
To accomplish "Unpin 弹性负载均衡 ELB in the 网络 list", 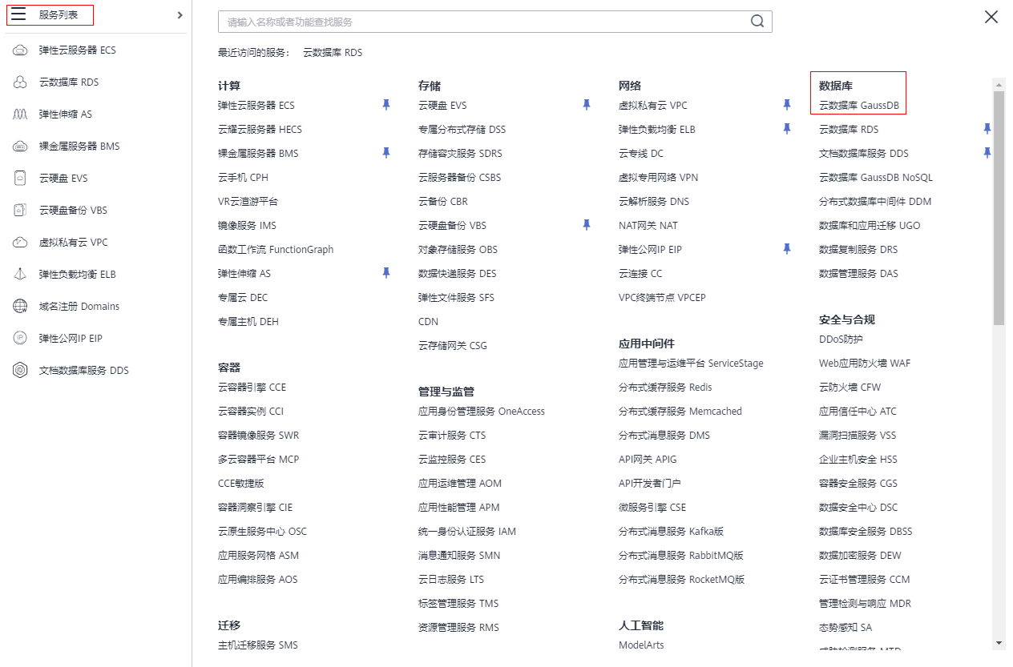I will click(x=787, y=129).
